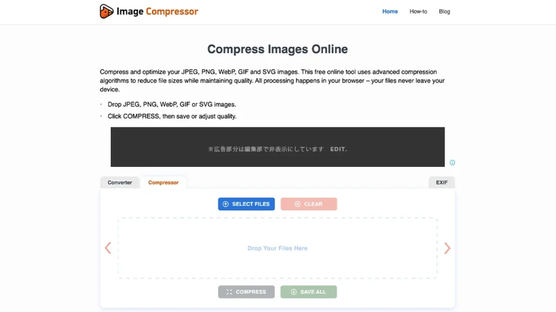Click the SAVE ALL button
This screenshot has height=312, width=556.
click(x=308, y=292)
